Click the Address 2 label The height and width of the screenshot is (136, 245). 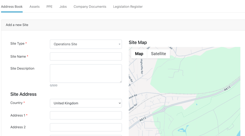[18, 127]
